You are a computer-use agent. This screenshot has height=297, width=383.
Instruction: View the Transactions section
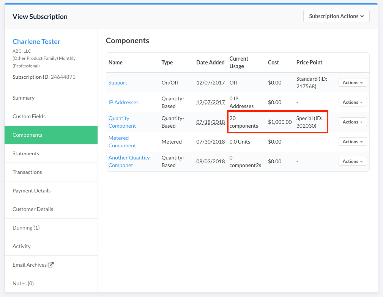click(x=27, y=172)
